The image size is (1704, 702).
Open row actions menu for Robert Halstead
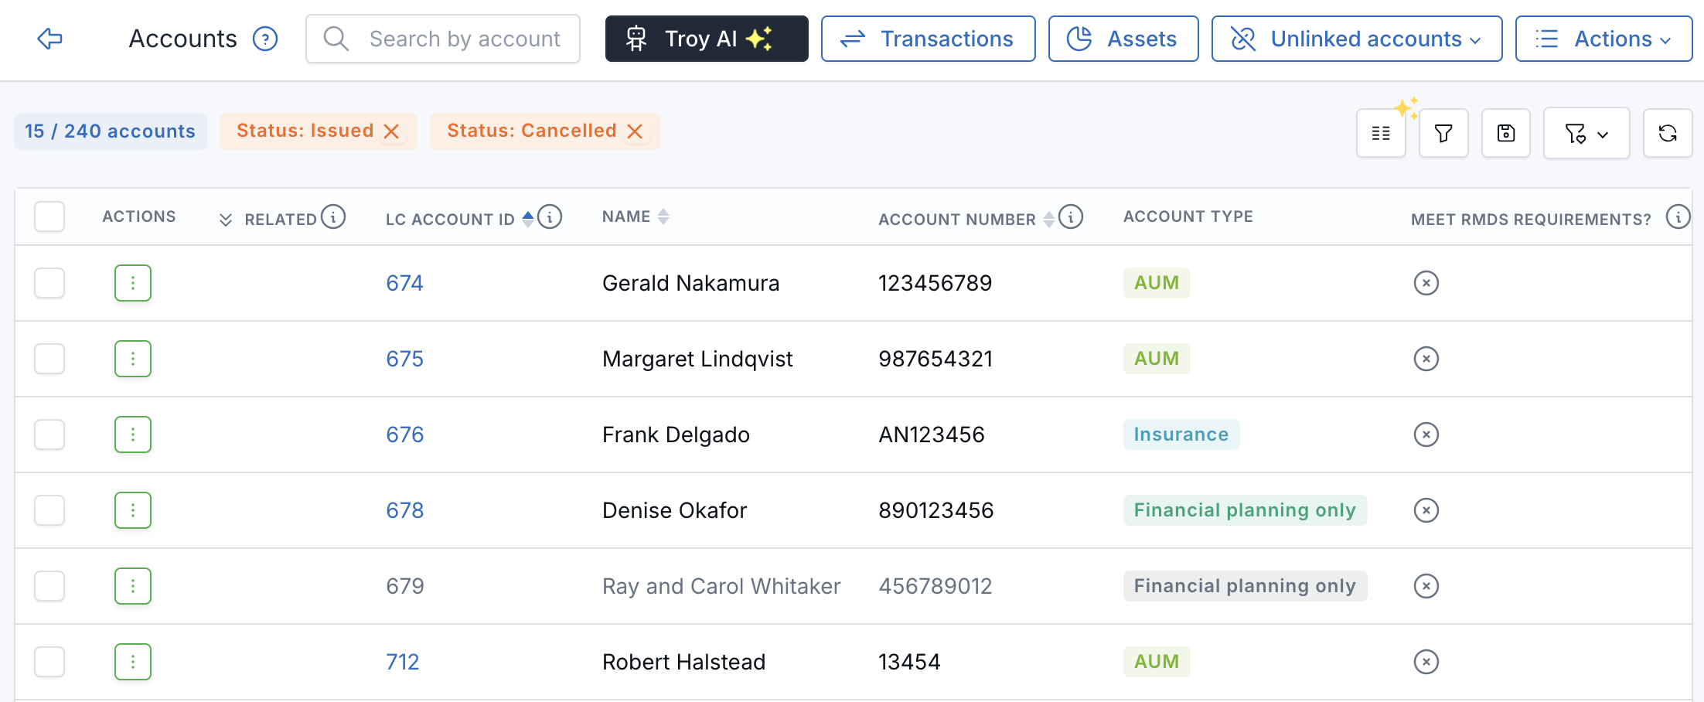tap(133, 662)
